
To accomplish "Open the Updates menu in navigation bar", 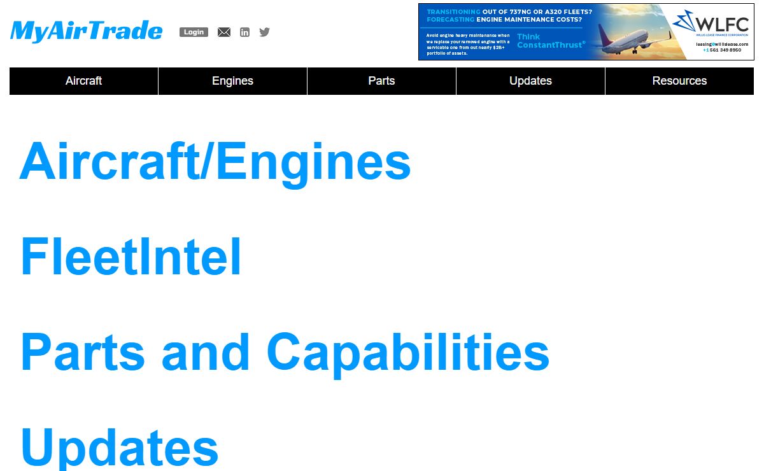I will 530,81.
